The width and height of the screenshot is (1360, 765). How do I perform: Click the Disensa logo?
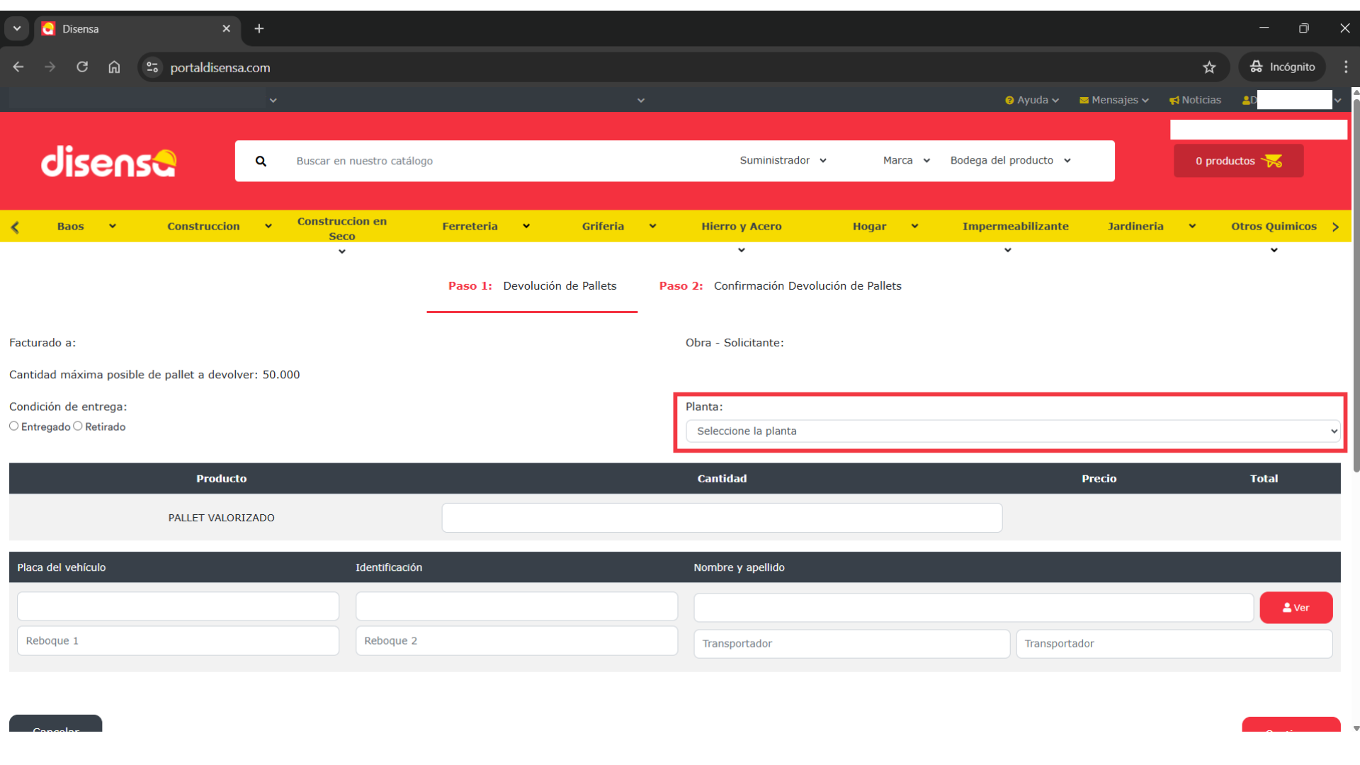click(x=108, y=161)
